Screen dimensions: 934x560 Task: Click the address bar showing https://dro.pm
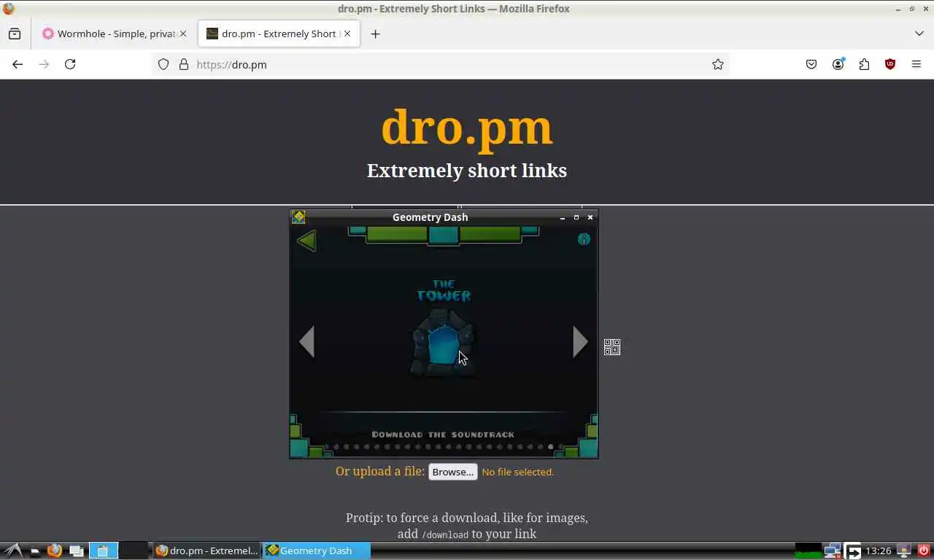tap(441, 64)
